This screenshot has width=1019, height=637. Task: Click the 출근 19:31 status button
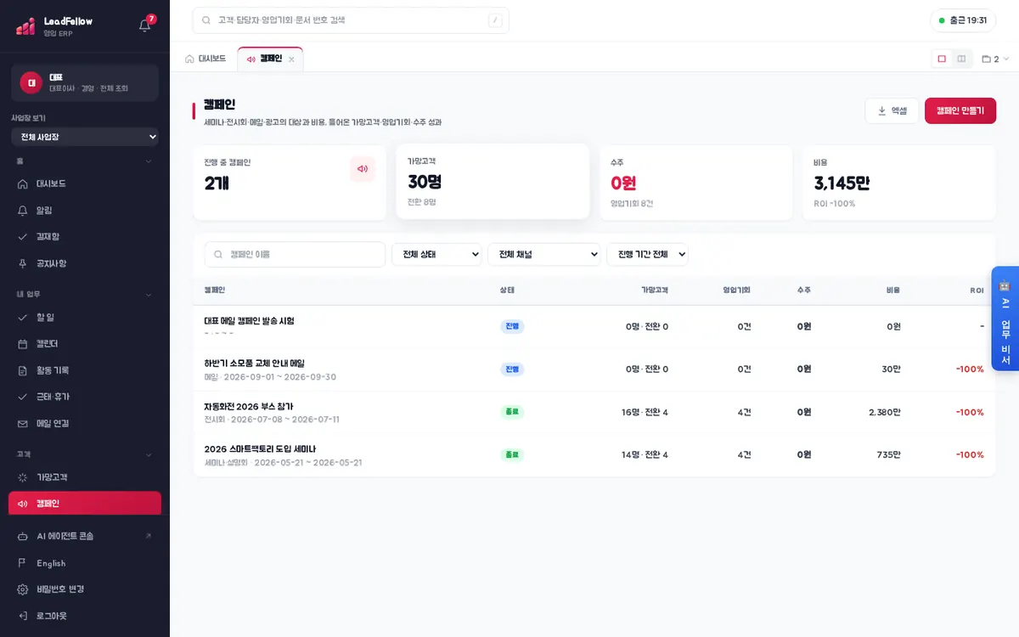pyautogui.click(x=963, y=20)
